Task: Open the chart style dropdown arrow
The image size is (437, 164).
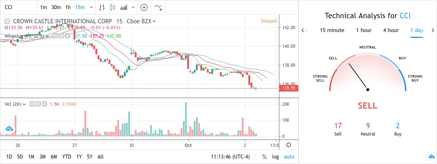Action: click(x=133, y=7)
